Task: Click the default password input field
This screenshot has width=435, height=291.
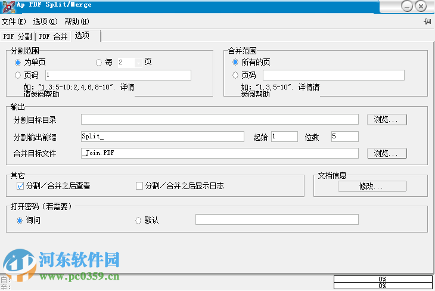Action: [277, 219]
